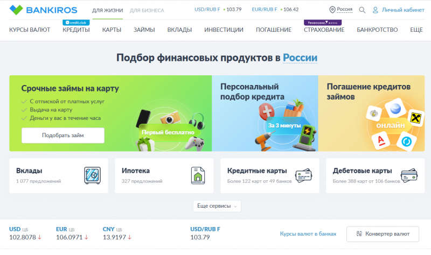Click the location pin icon
Image resolution: width=431 pixels, height=255 pixels.
click(x=332, y=10)
